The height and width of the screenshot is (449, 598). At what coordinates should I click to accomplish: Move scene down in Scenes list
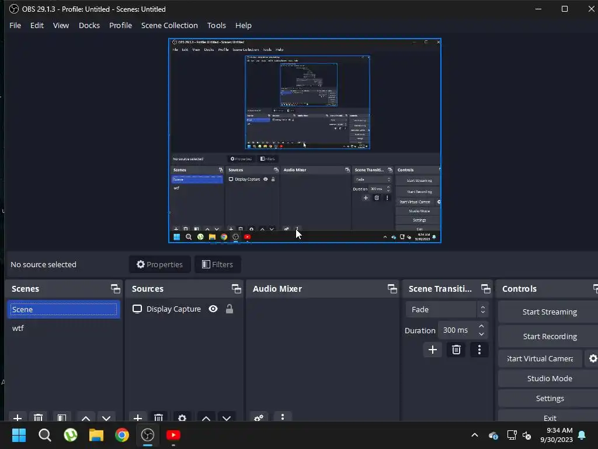(106, 417)
